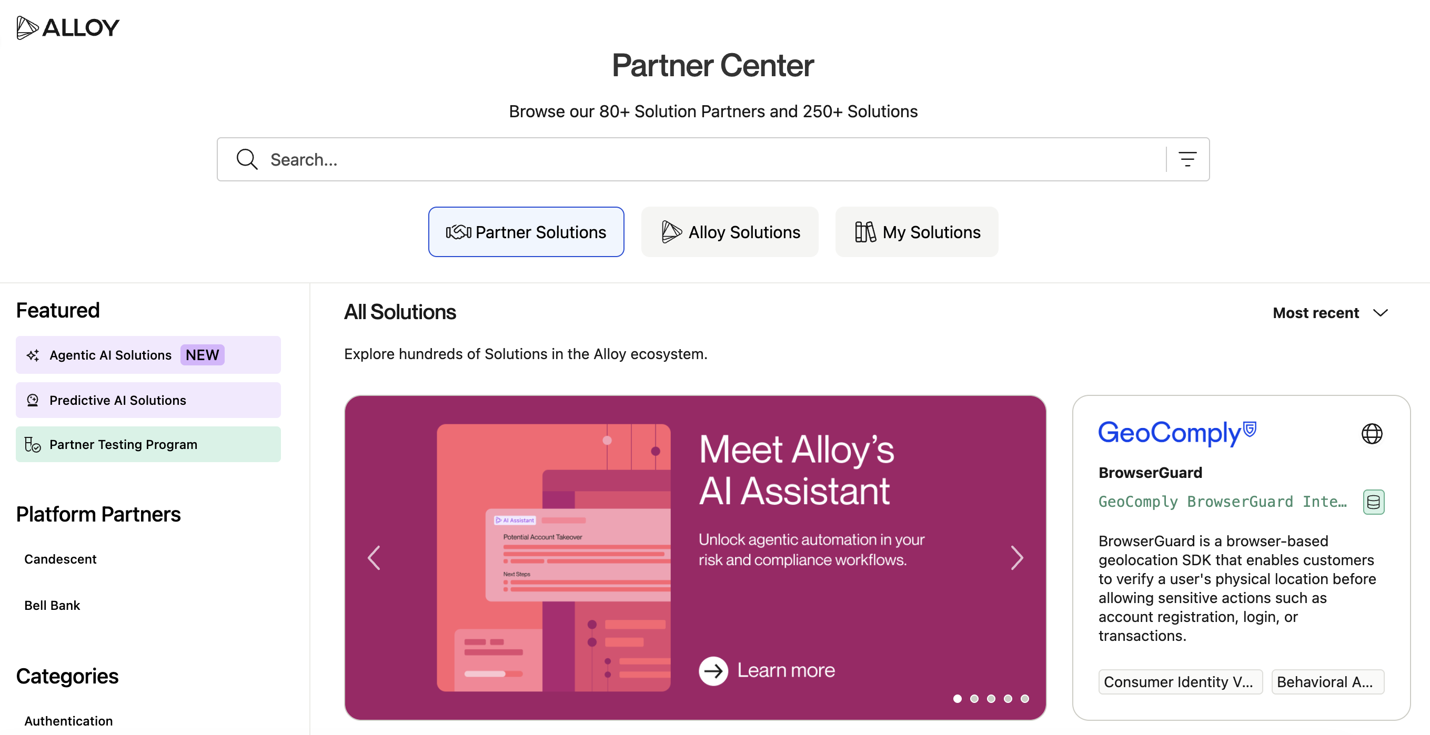Select the Partner Solutions tab
Screen dimensions: 1430x735
pos(526,232)
